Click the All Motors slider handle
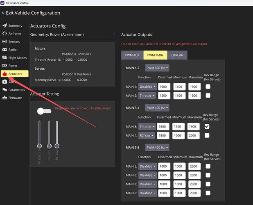This screenshot has height=205, width=253. tap(39, 146)
